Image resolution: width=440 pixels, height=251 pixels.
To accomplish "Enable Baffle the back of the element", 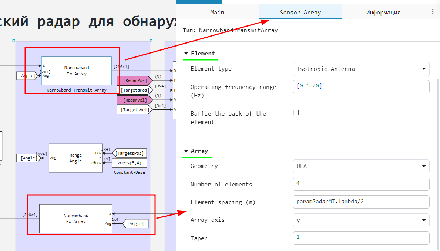I will (296, 113).
